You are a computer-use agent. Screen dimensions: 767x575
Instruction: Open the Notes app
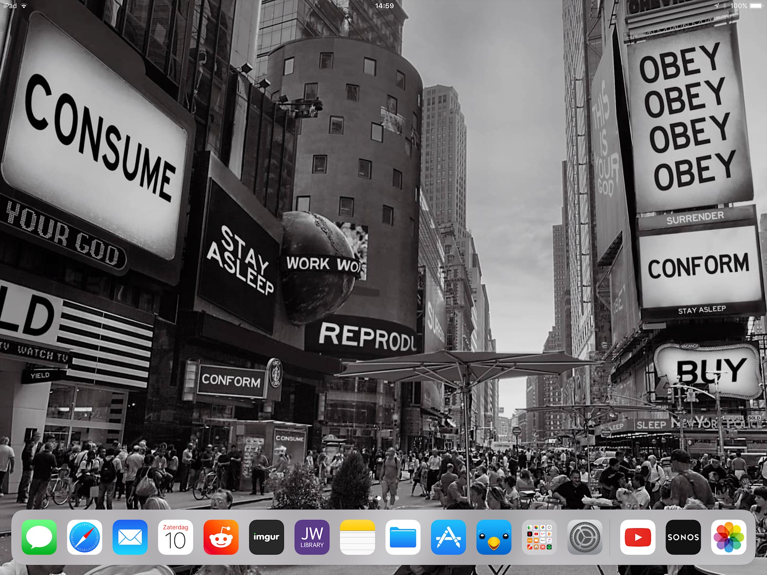357,537
